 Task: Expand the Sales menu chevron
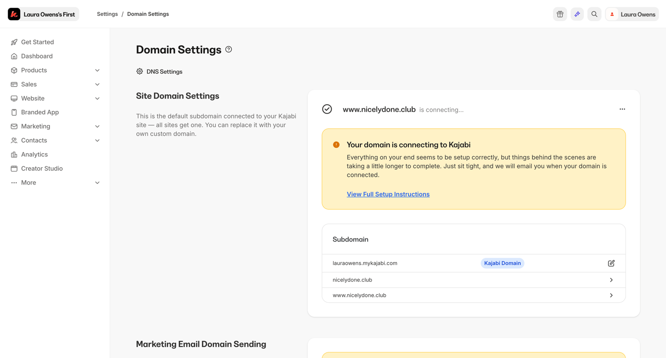97,84
